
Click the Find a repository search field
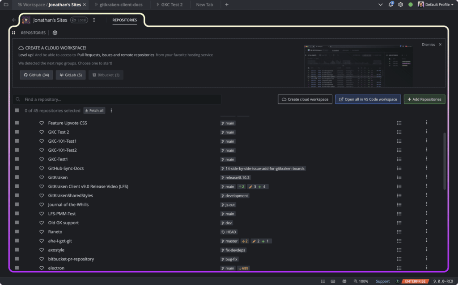(117, 99)
